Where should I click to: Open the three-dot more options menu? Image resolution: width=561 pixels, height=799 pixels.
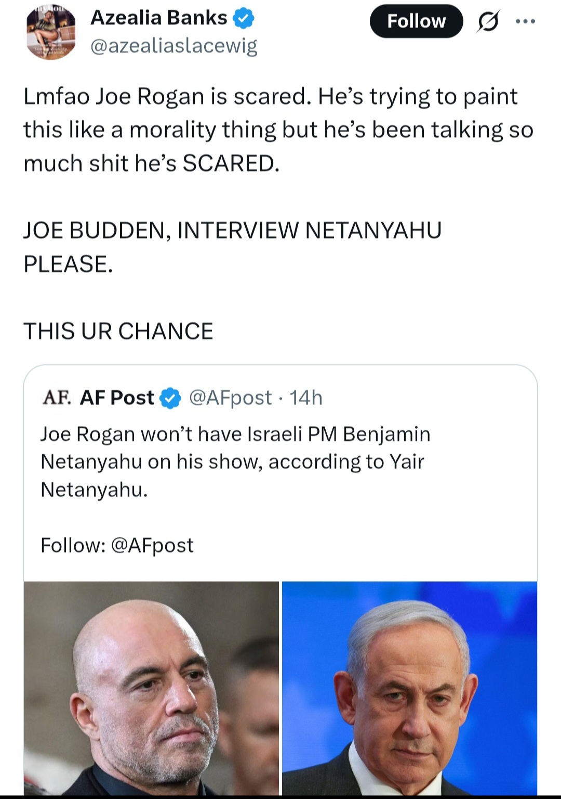pyautogui.click(x=525, y=22)
